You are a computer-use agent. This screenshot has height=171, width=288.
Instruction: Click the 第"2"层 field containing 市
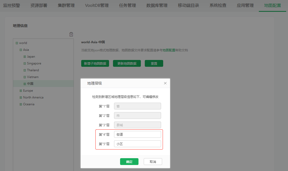tap(138, 115)
